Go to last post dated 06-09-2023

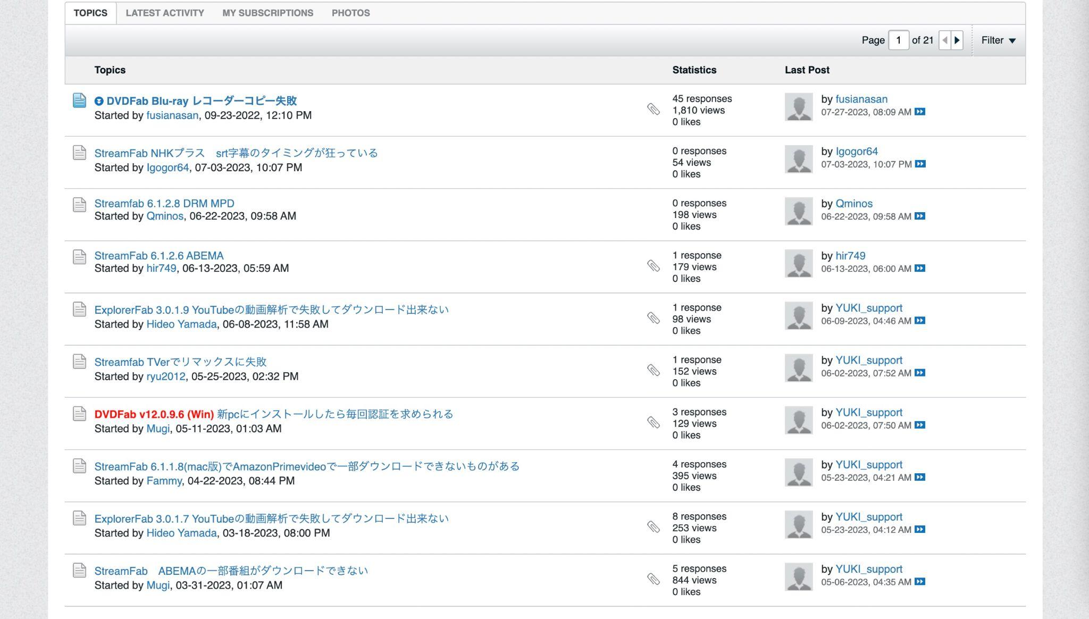click(x=920, y=320)
